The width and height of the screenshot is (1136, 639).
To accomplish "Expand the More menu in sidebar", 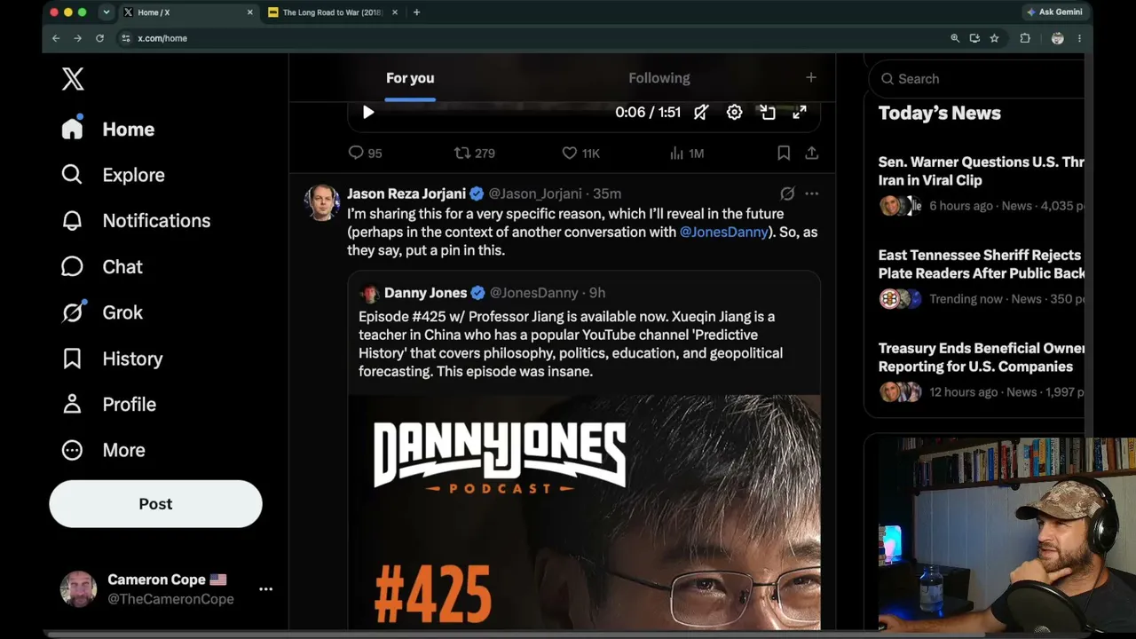I will [x=103, y=450].
